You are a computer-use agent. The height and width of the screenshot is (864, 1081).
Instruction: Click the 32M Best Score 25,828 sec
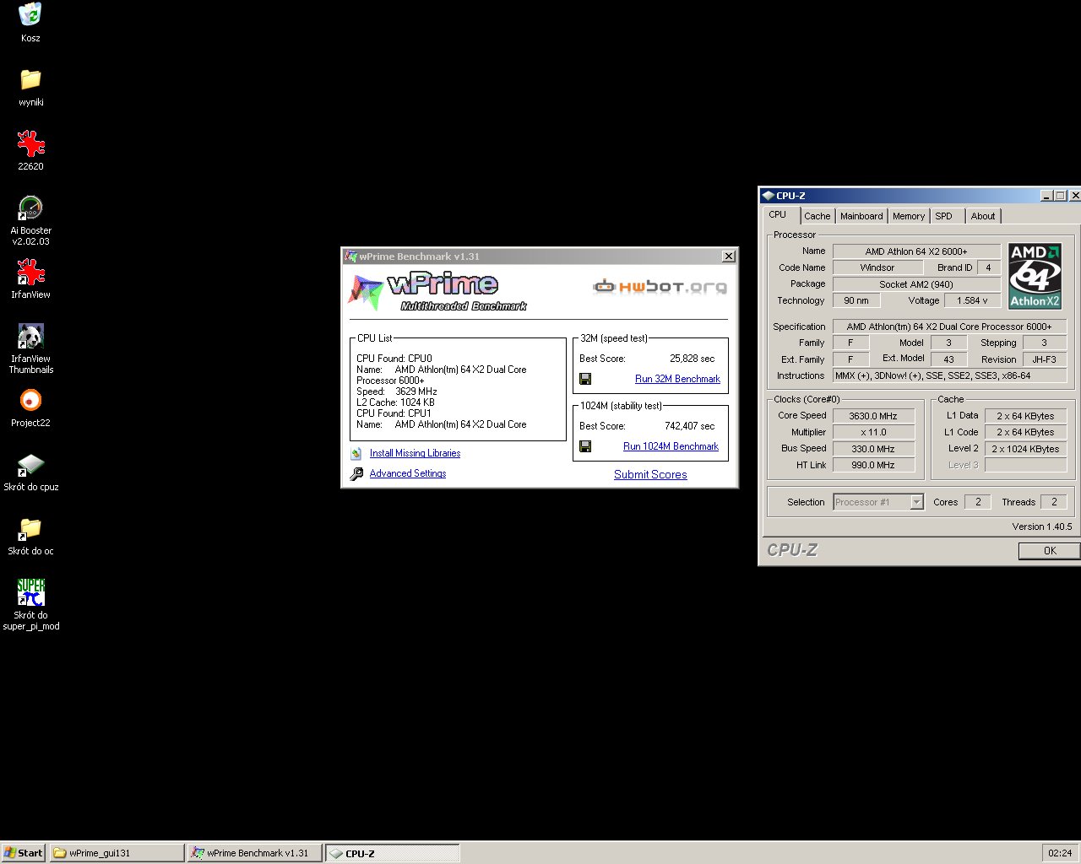(692, 359)
